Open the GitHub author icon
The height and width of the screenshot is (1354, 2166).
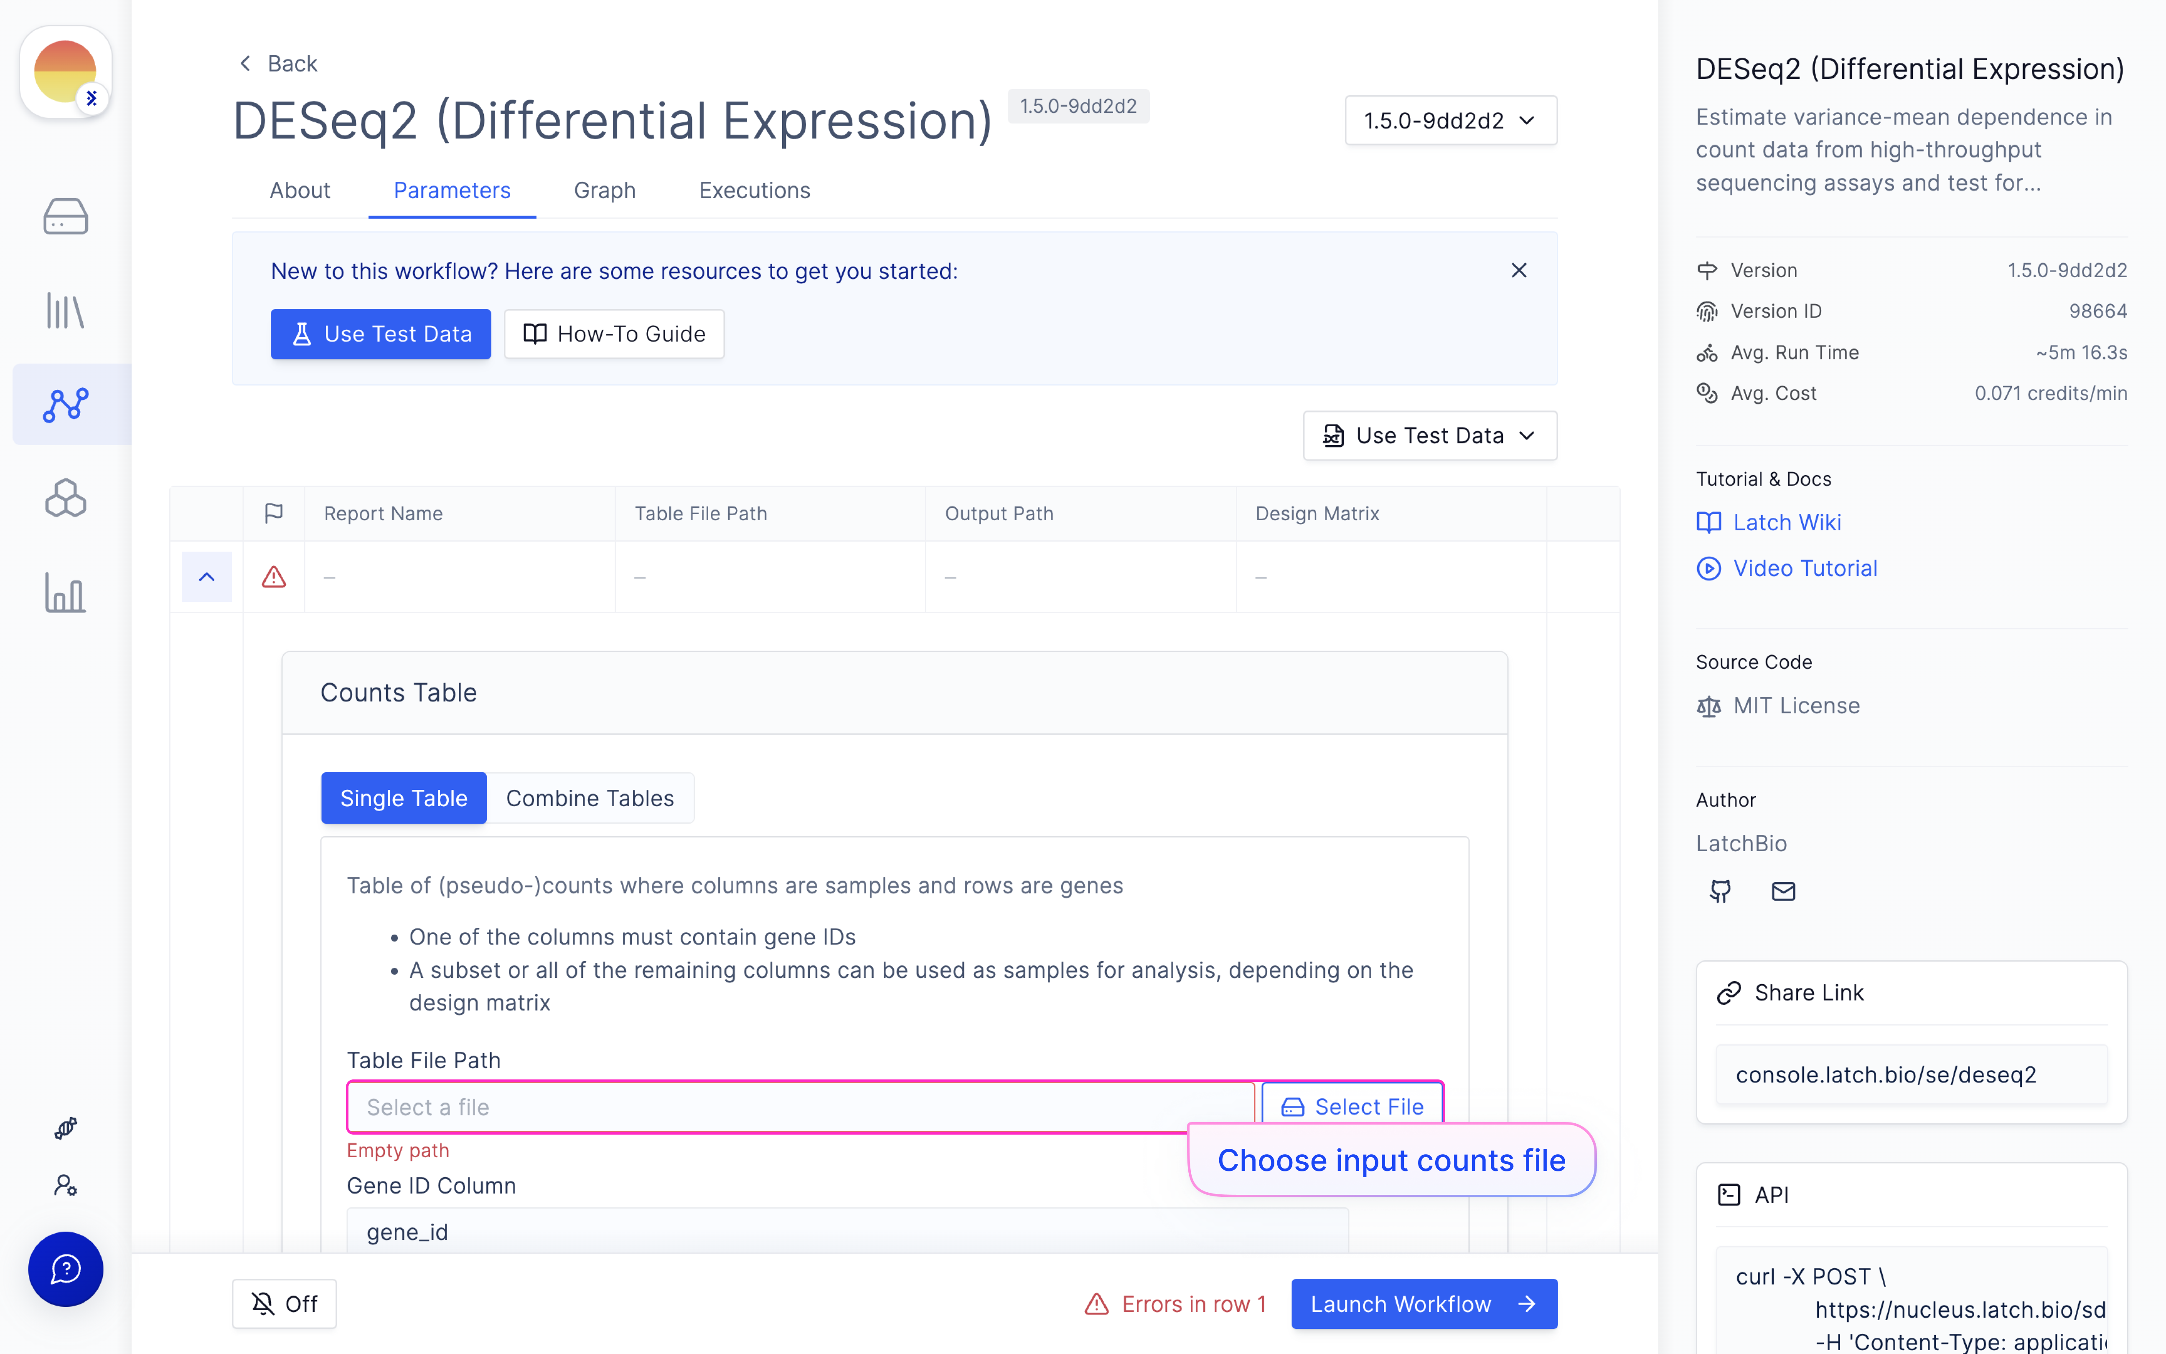[x=1720, y=891]
